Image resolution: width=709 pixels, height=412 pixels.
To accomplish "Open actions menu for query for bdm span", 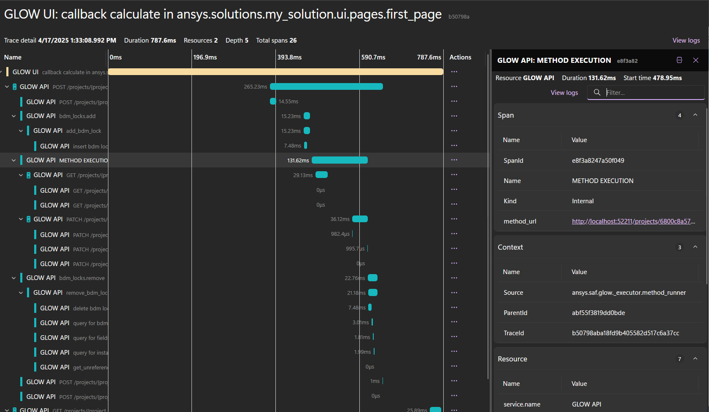I will click(x=454, y=322).
